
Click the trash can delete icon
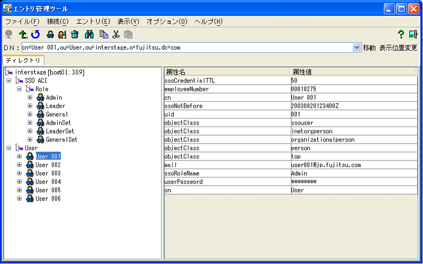click(x=75, y=34)
